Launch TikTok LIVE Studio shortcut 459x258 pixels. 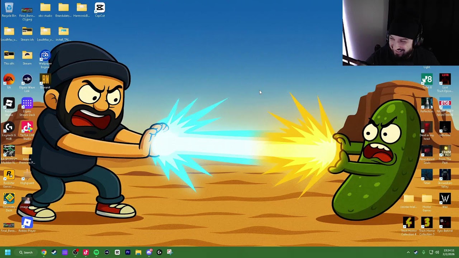[27, 131]
